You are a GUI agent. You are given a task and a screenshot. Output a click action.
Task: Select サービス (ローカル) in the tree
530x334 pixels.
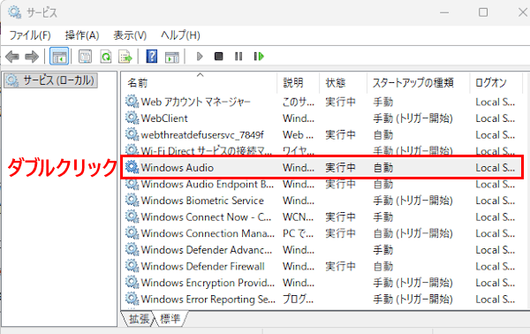[x=50, y=80]
